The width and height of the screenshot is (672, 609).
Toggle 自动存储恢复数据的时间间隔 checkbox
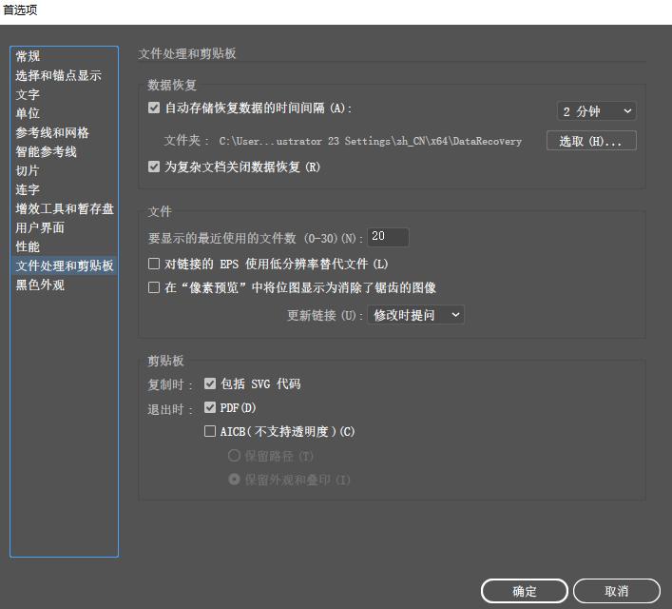(154, 108)
